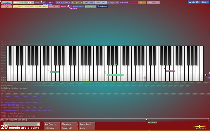
Task: Select The End Of The Disaster Worlds tag
Action: pyautogui.click(x=30, y=6)
